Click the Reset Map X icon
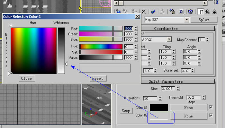The width and height of the screenshot is (225, 128). (x=144, y=12)
